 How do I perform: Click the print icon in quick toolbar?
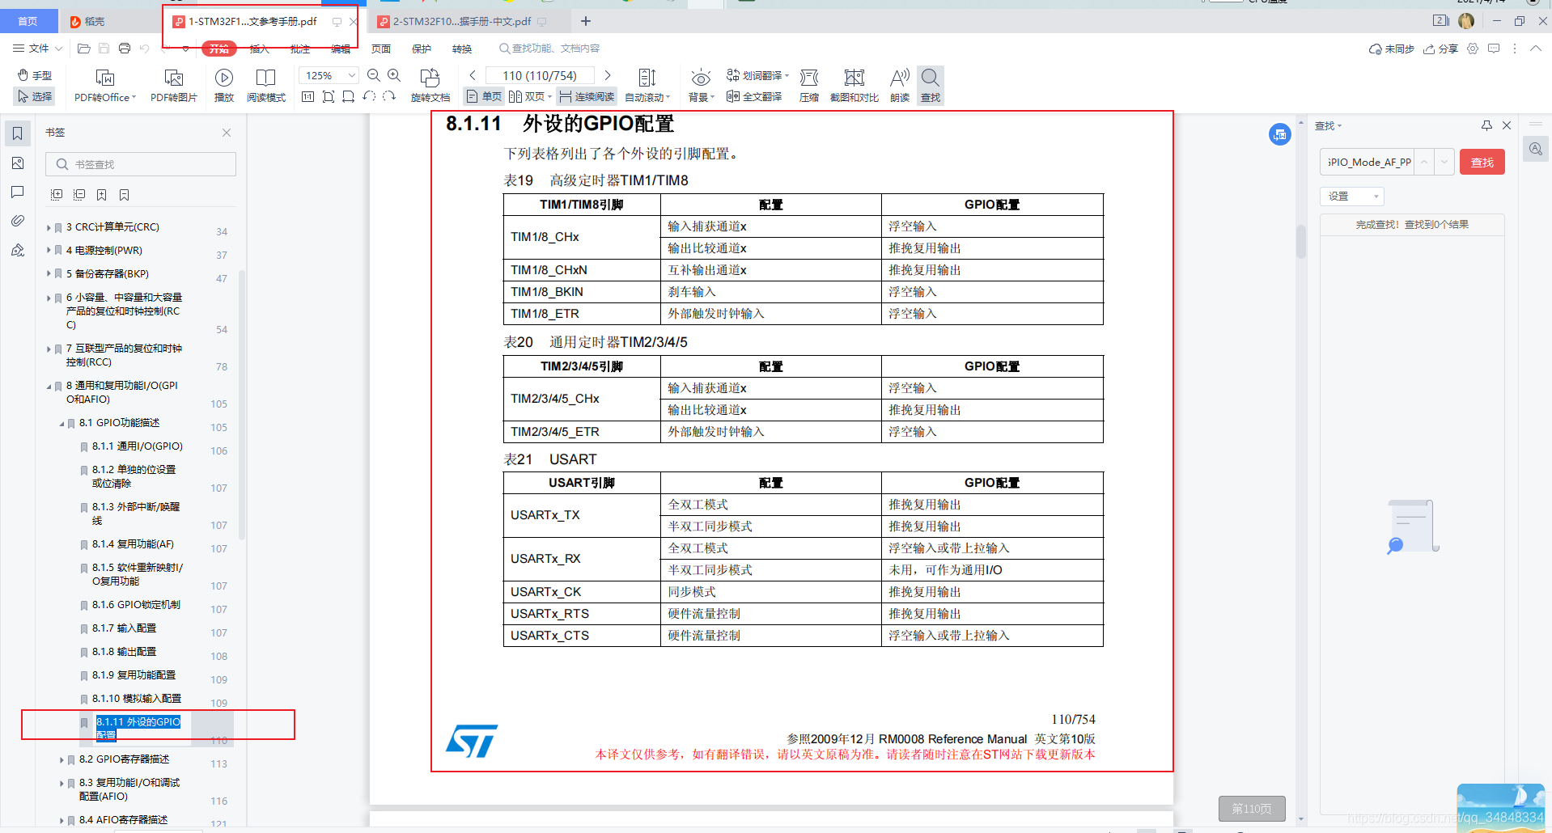point(125,49)
